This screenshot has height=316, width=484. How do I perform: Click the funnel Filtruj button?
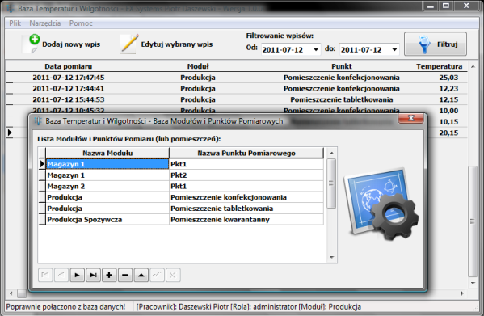click(436, 44)
